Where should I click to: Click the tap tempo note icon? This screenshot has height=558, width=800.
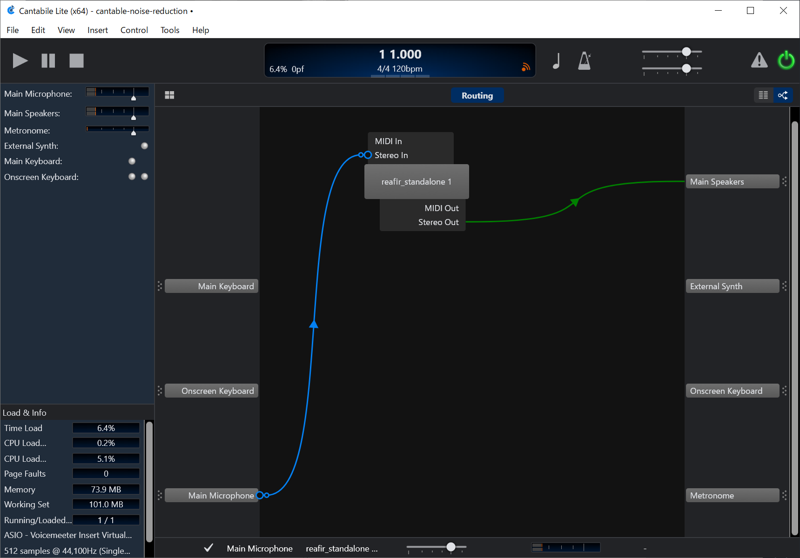[556, 61]
